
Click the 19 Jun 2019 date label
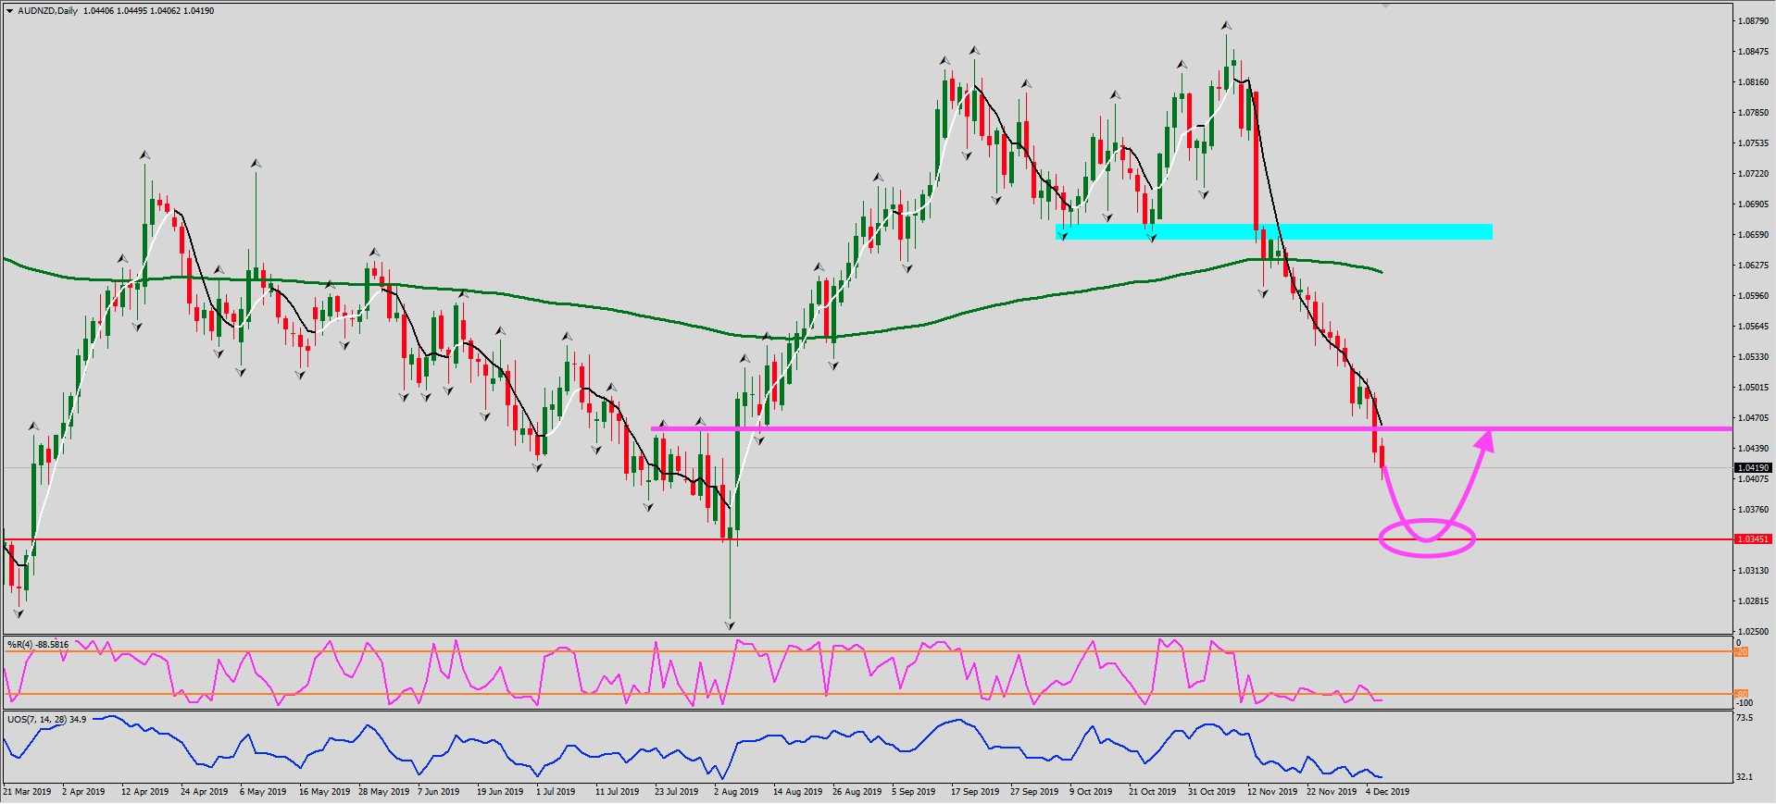pyautogui.click(x=500, y=792)
